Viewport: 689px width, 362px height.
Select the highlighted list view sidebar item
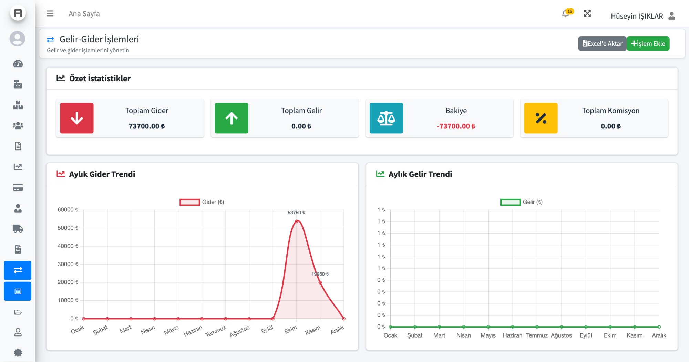click(18, 291)
